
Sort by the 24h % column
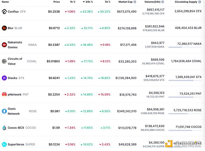(89, 2)
